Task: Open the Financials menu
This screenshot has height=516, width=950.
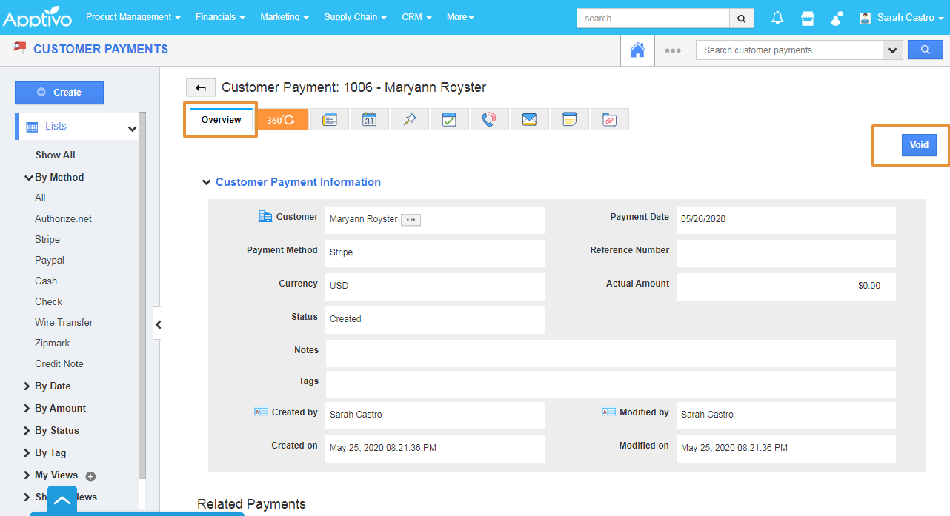Action: point(220,17)
